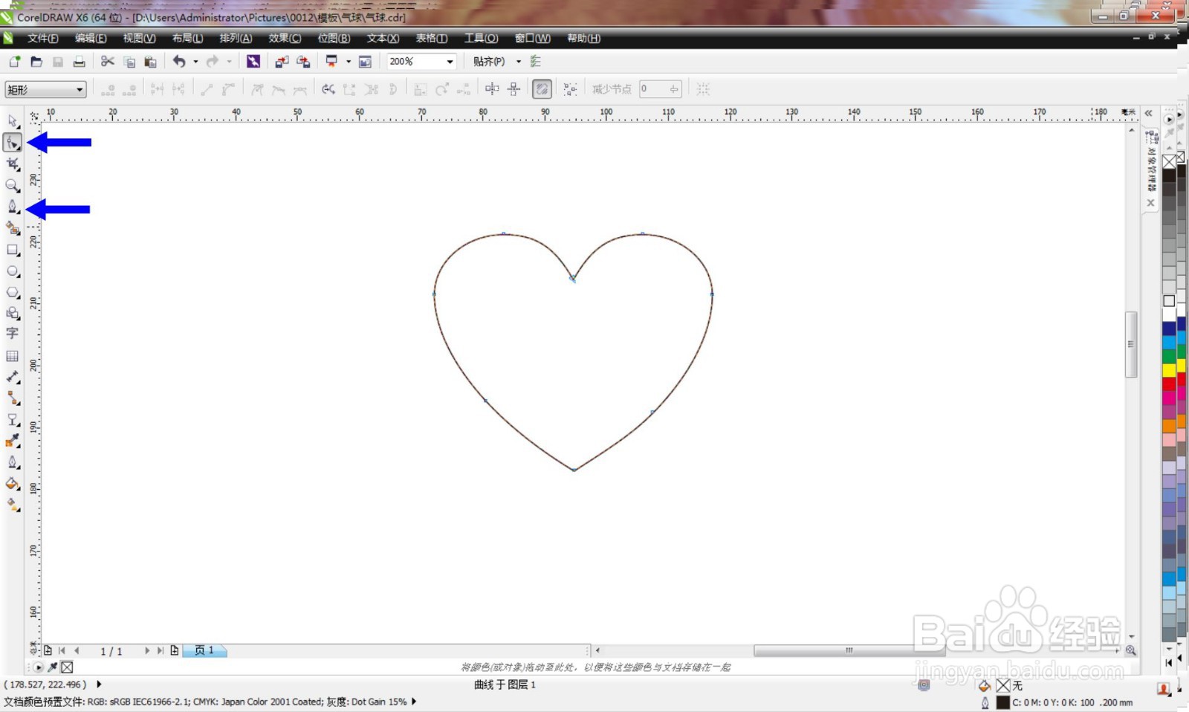Screen dimensions: 1189x712
Task: Go to next page arrow
Action: pyautogui.click(x=147, y=650)
